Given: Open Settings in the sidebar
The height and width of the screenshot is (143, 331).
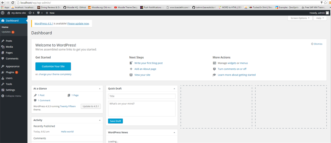Looking at the screenshot, I should pyautogui.click(x=14, y=90).
